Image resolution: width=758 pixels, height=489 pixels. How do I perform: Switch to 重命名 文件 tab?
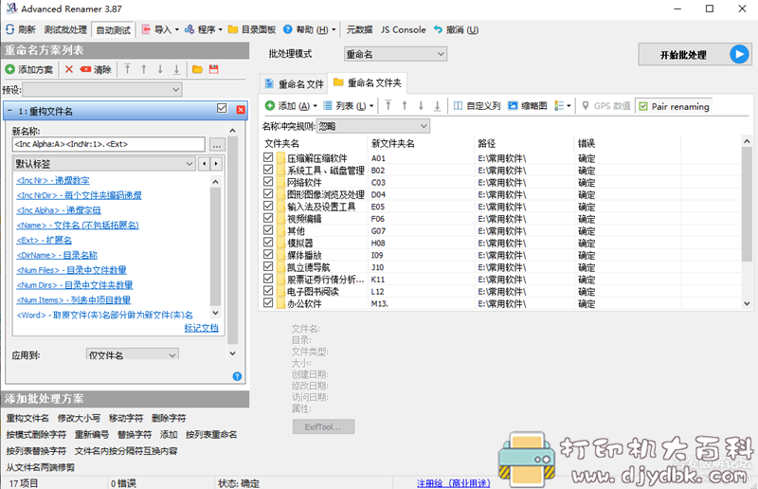[x=294, y=84]
